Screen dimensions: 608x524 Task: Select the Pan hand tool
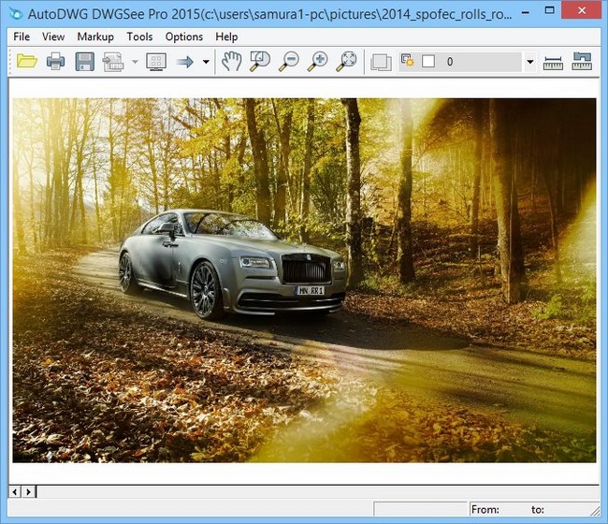(x=231, y=62)
